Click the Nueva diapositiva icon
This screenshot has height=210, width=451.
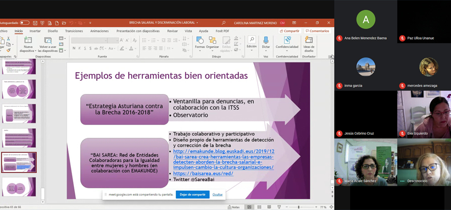[28, 40]
